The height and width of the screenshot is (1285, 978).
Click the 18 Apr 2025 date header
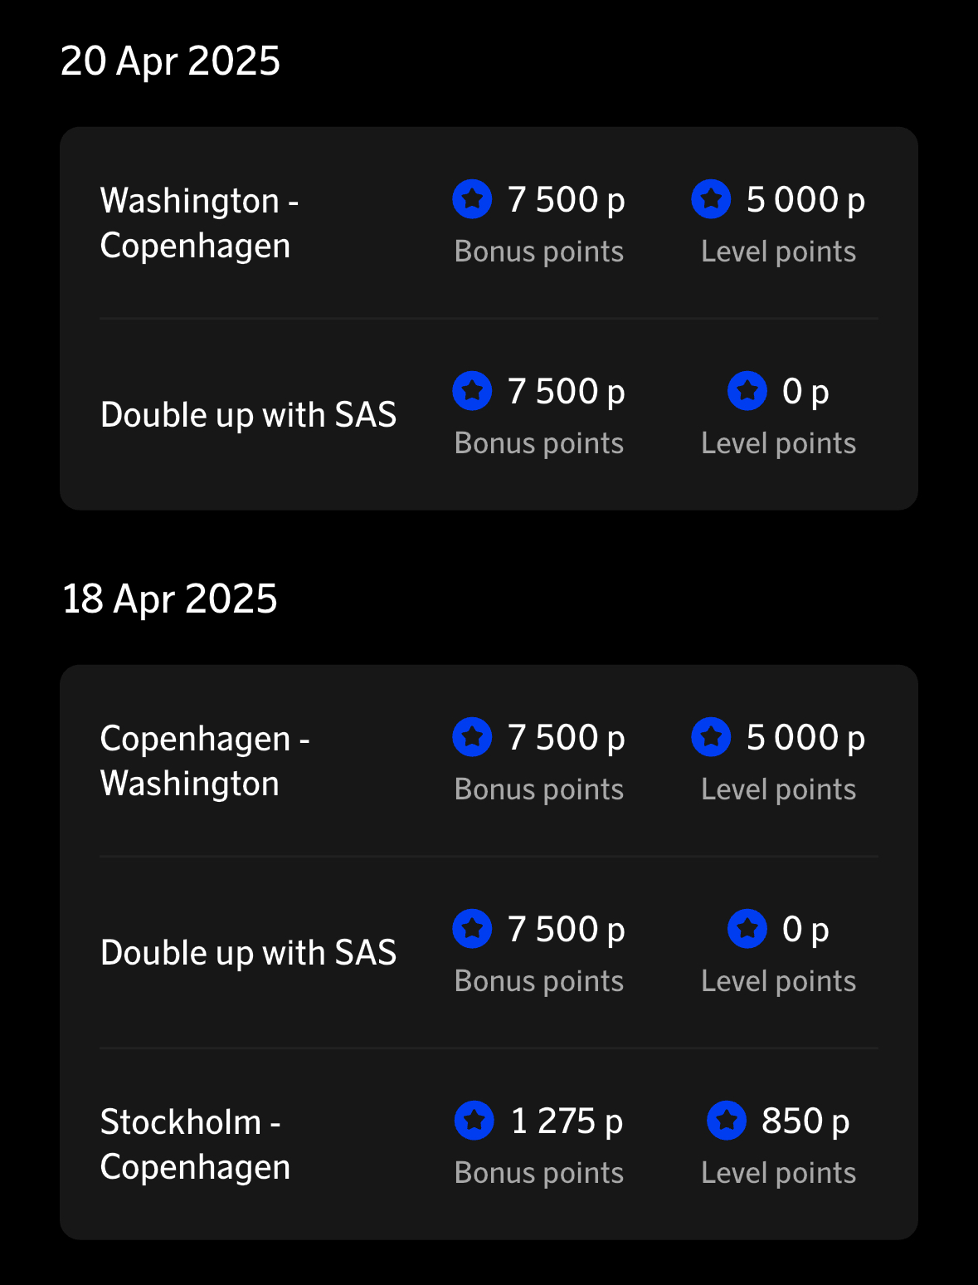170,599
